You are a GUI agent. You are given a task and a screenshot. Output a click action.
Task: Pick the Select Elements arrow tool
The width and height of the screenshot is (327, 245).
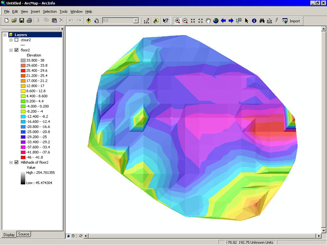(x=246, y=21)
